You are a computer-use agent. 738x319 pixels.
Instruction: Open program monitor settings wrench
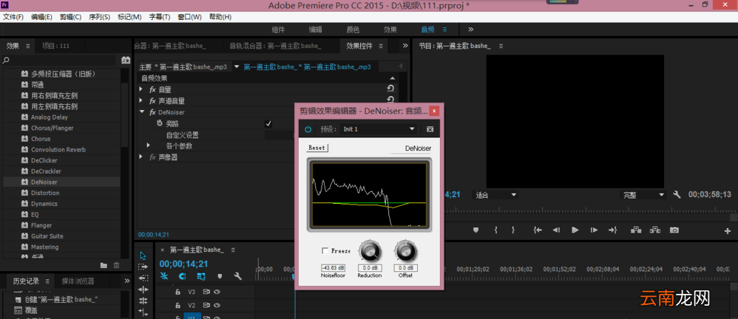tap(677, 194)
